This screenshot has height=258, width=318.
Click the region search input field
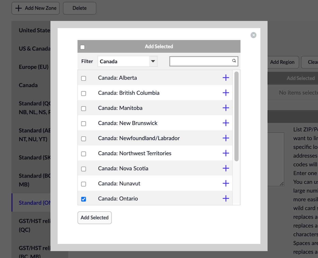(x=201, y=61)
